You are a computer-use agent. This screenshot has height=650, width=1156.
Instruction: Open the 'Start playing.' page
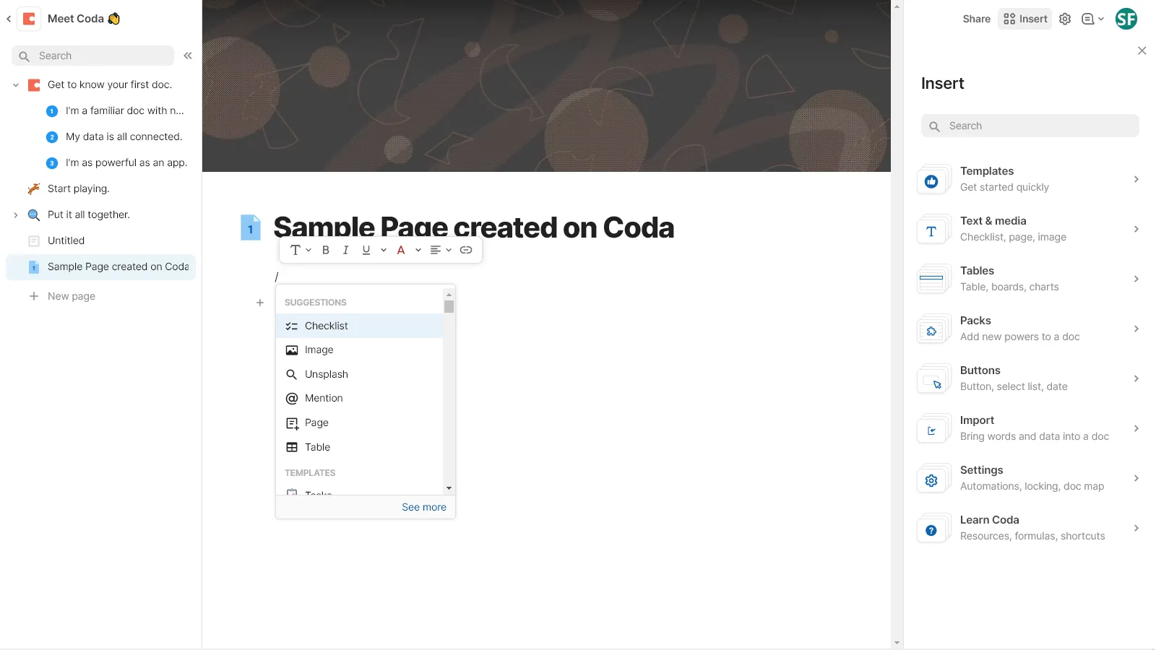(x=79, y=188)
